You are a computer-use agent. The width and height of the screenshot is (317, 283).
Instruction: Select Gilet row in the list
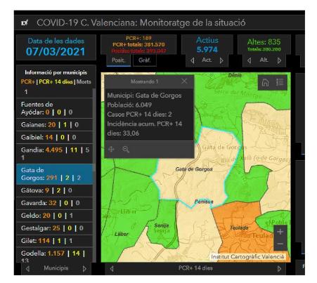(55, 241)
